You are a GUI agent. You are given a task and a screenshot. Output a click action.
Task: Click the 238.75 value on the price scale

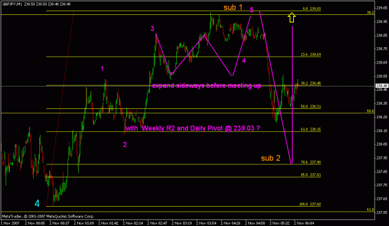coord(382,49)
